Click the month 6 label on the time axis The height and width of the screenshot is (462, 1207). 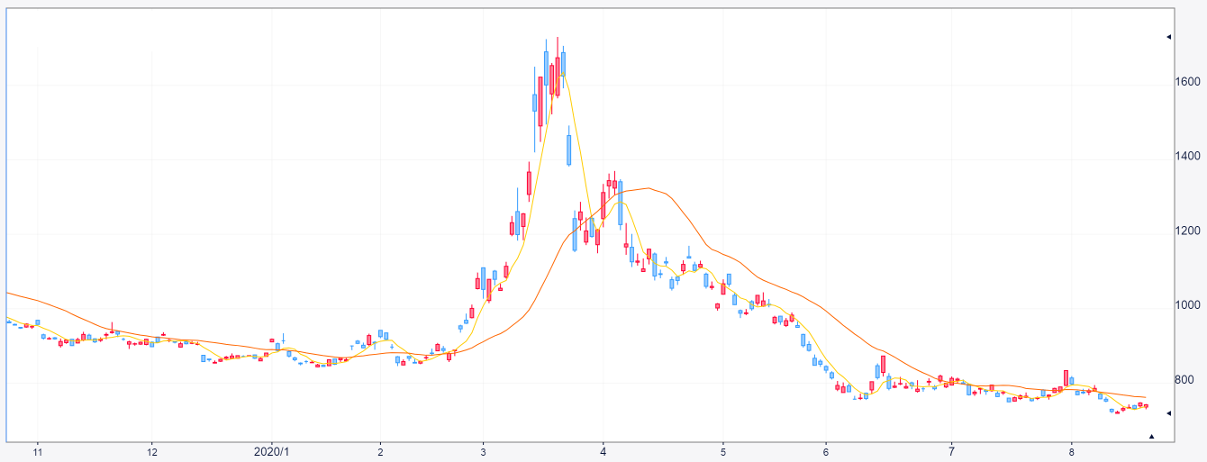click(825, 451)
